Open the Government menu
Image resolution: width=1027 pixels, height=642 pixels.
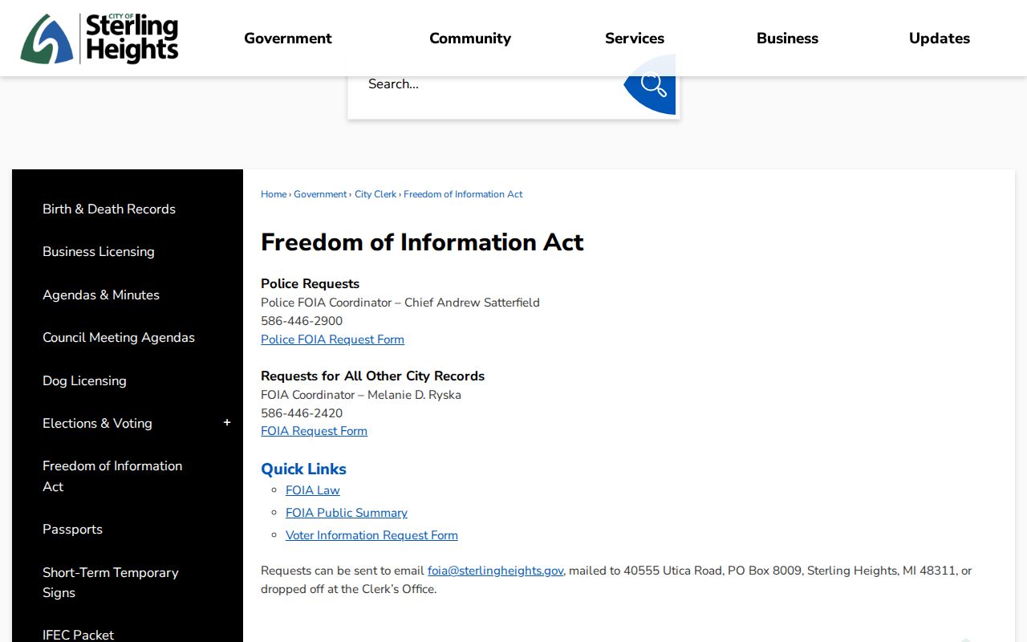pyautogui.click(x=288, y=38)
